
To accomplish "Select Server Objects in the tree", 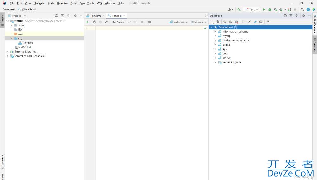I will pyautogui.click(x=232, y=62).
